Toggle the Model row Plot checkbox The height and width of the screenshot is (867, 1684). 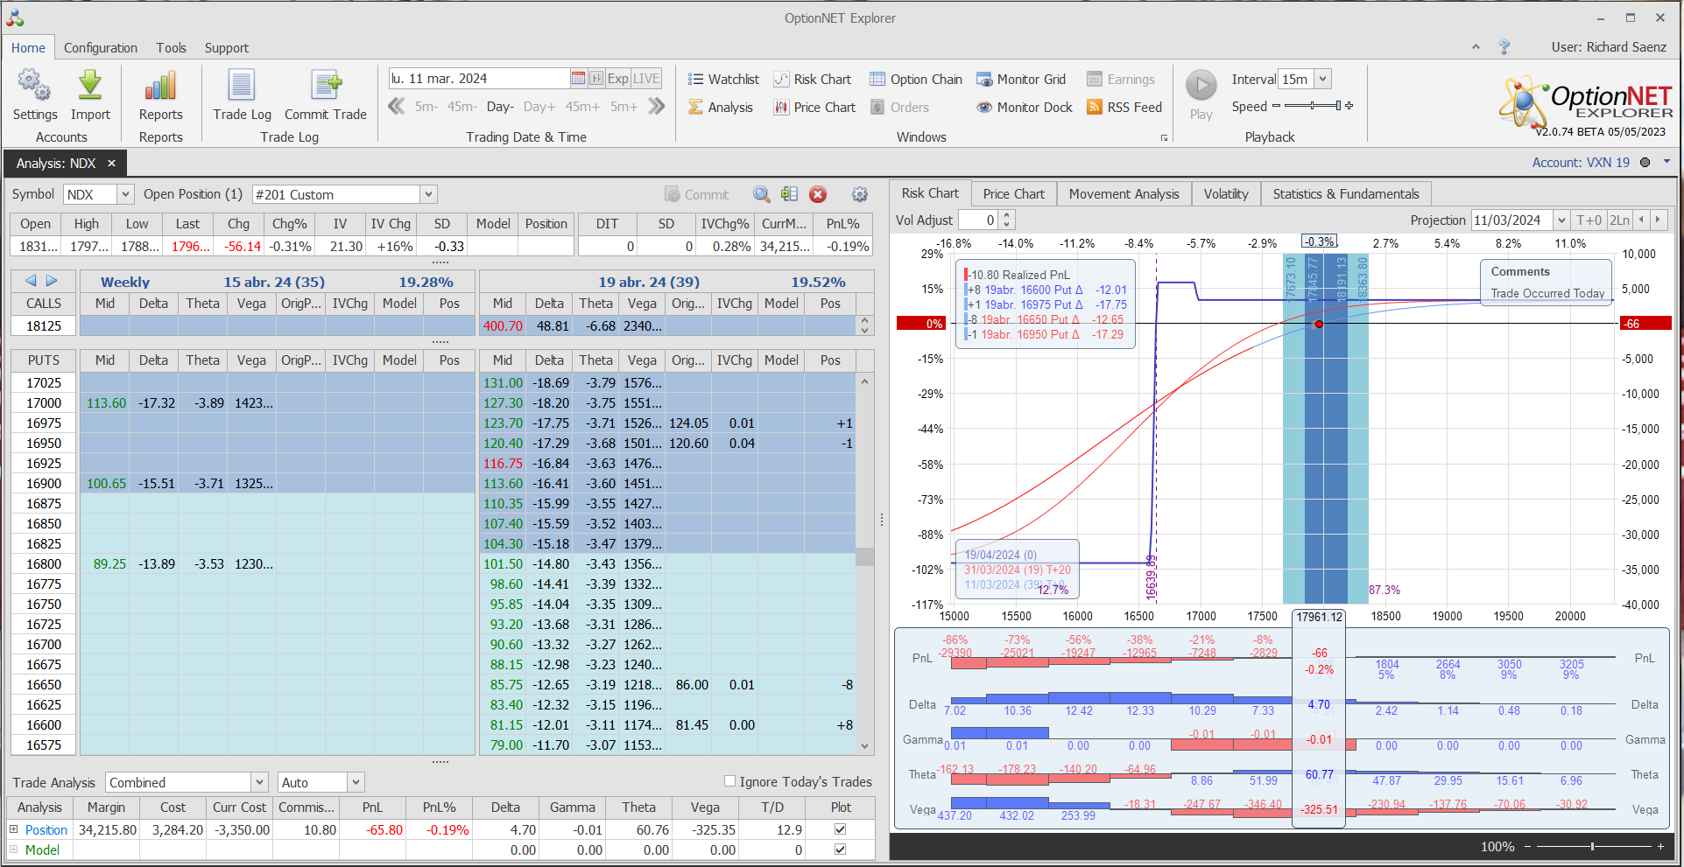click(x=841, y=850)
